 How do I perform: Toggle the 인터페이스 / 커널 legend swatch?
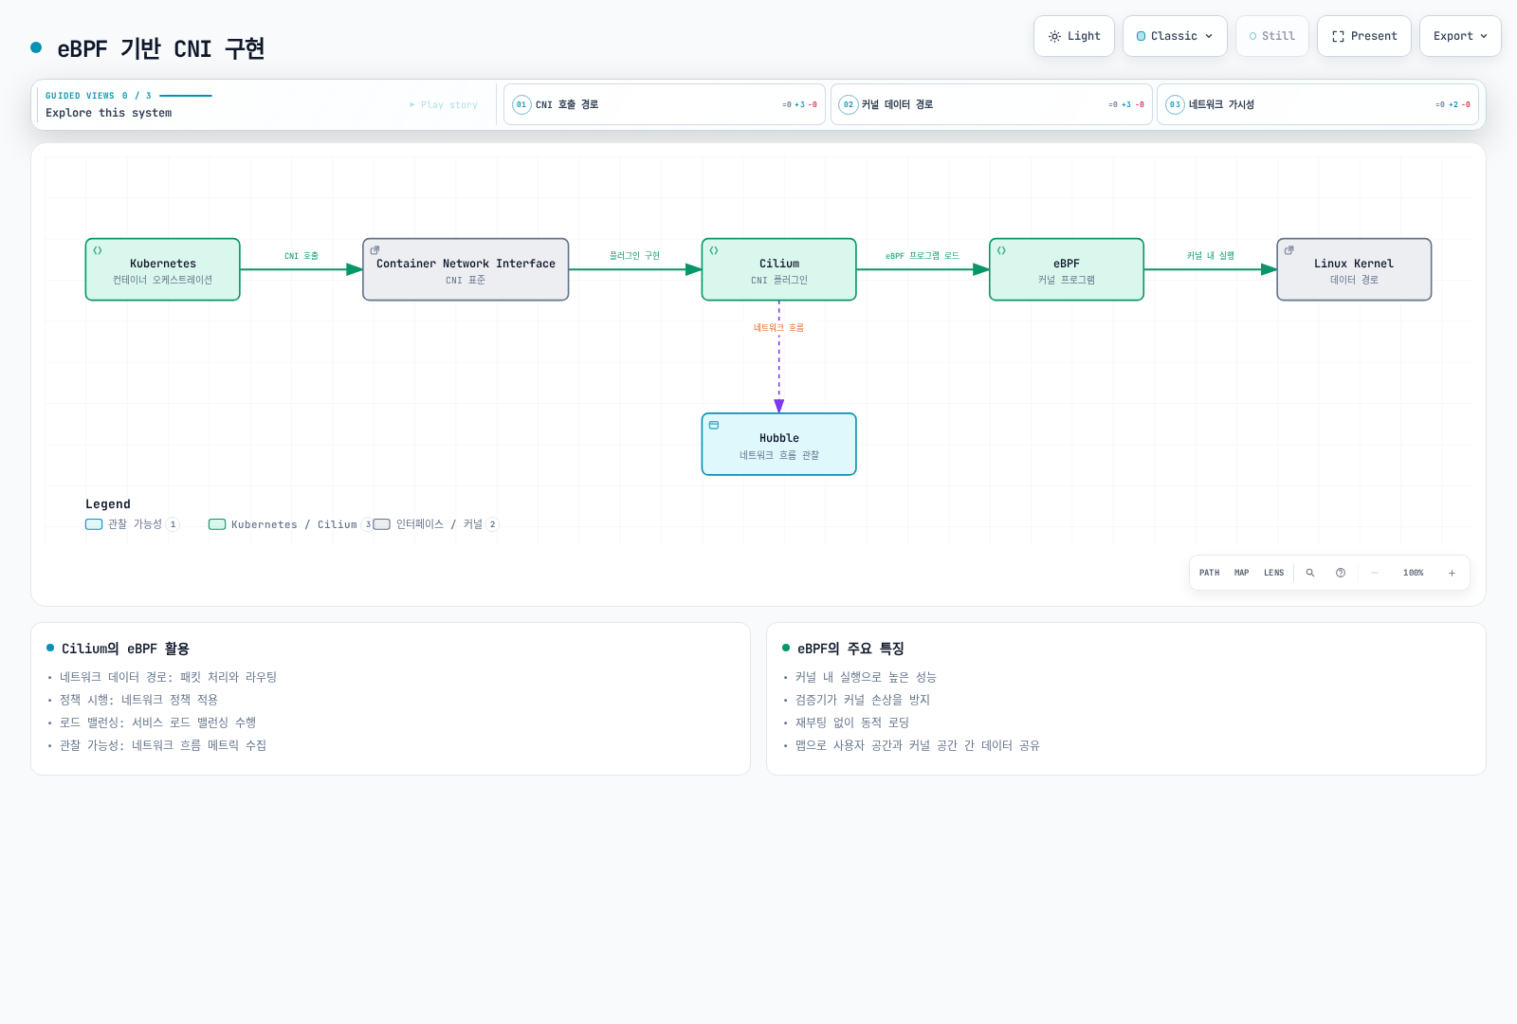382,524
